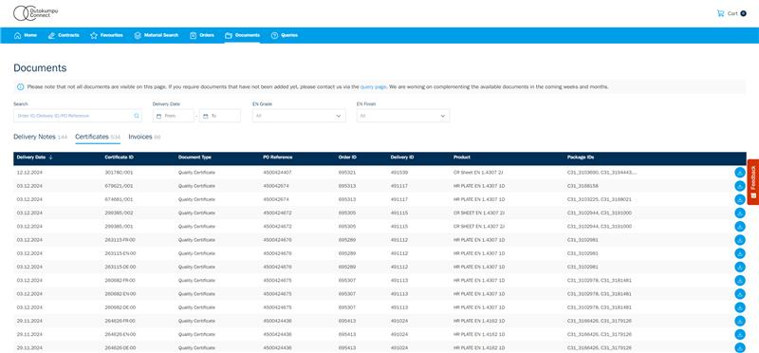The width and height of the screenshot is (759, 353).
Task: Open the shopping Cart icon
Action: [720, 13]
